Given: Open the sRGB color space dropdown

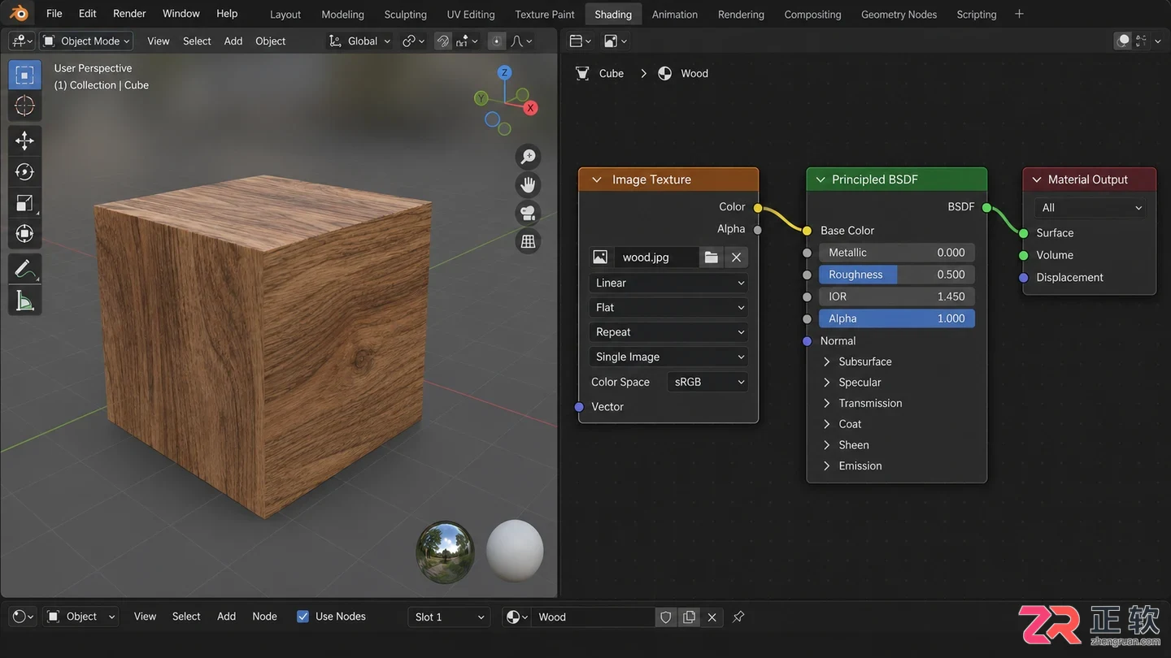Looking at the screenshot, I should tap(707, 382).
